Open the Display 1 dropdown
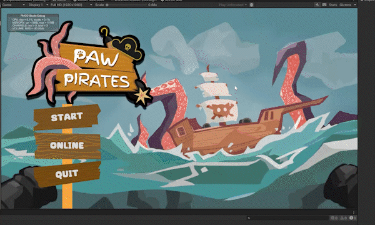This screenshot has height=225, width=375. (x=38, y=5)
